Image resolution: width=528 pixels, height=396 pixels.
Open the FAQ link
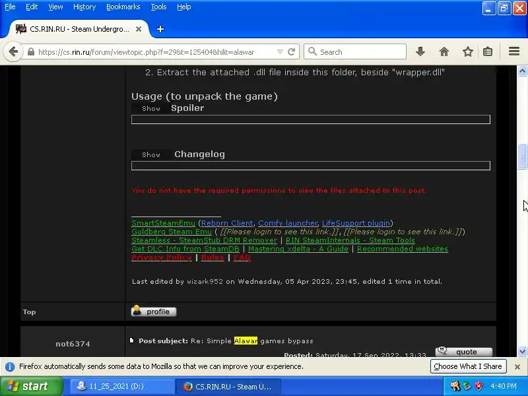[242, 257]
